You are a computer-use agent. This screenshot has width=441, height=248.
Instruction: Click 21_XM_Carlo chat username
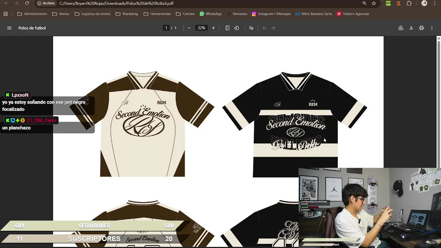point(41,121)
